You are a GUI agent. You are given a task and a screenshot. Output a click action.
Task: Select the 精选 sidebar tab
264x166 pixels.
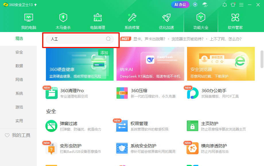click(x=19, y=38)
